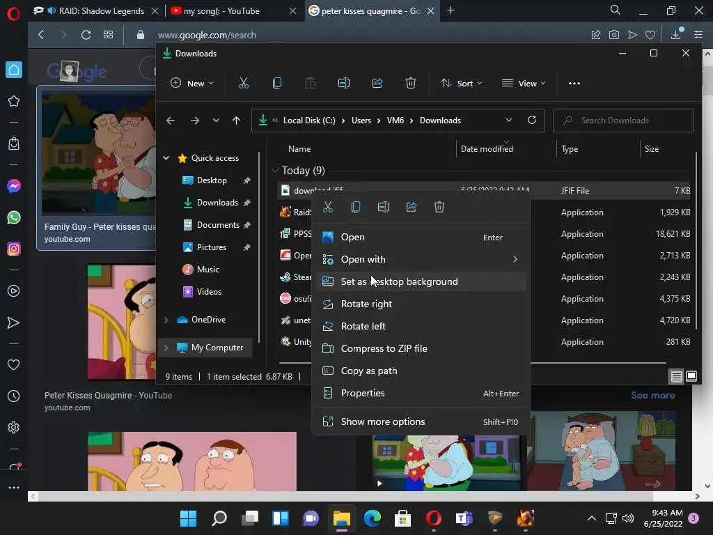The image size is (713, 535).
Task: Open the Opera downloads icon in address bar
Action: click(x=676, y=35)
